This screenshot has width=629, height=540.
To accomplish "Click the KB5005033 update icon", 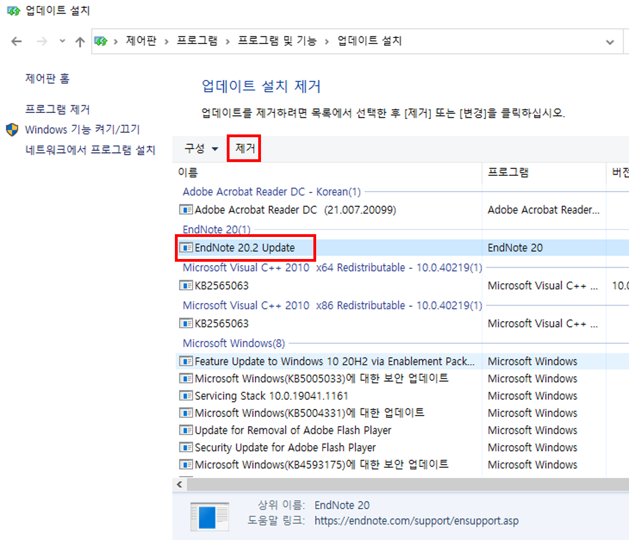I will [185, 379].
